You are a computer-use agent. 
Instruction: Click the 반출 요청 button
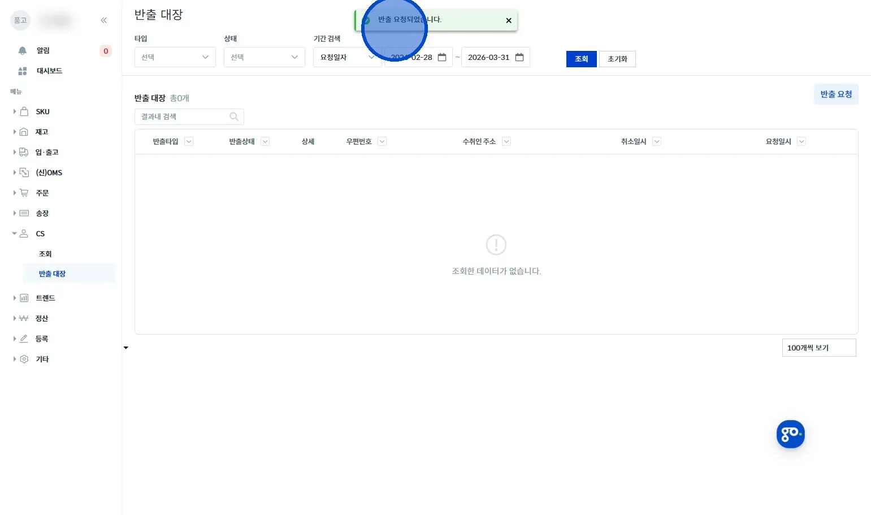[836, 94]
